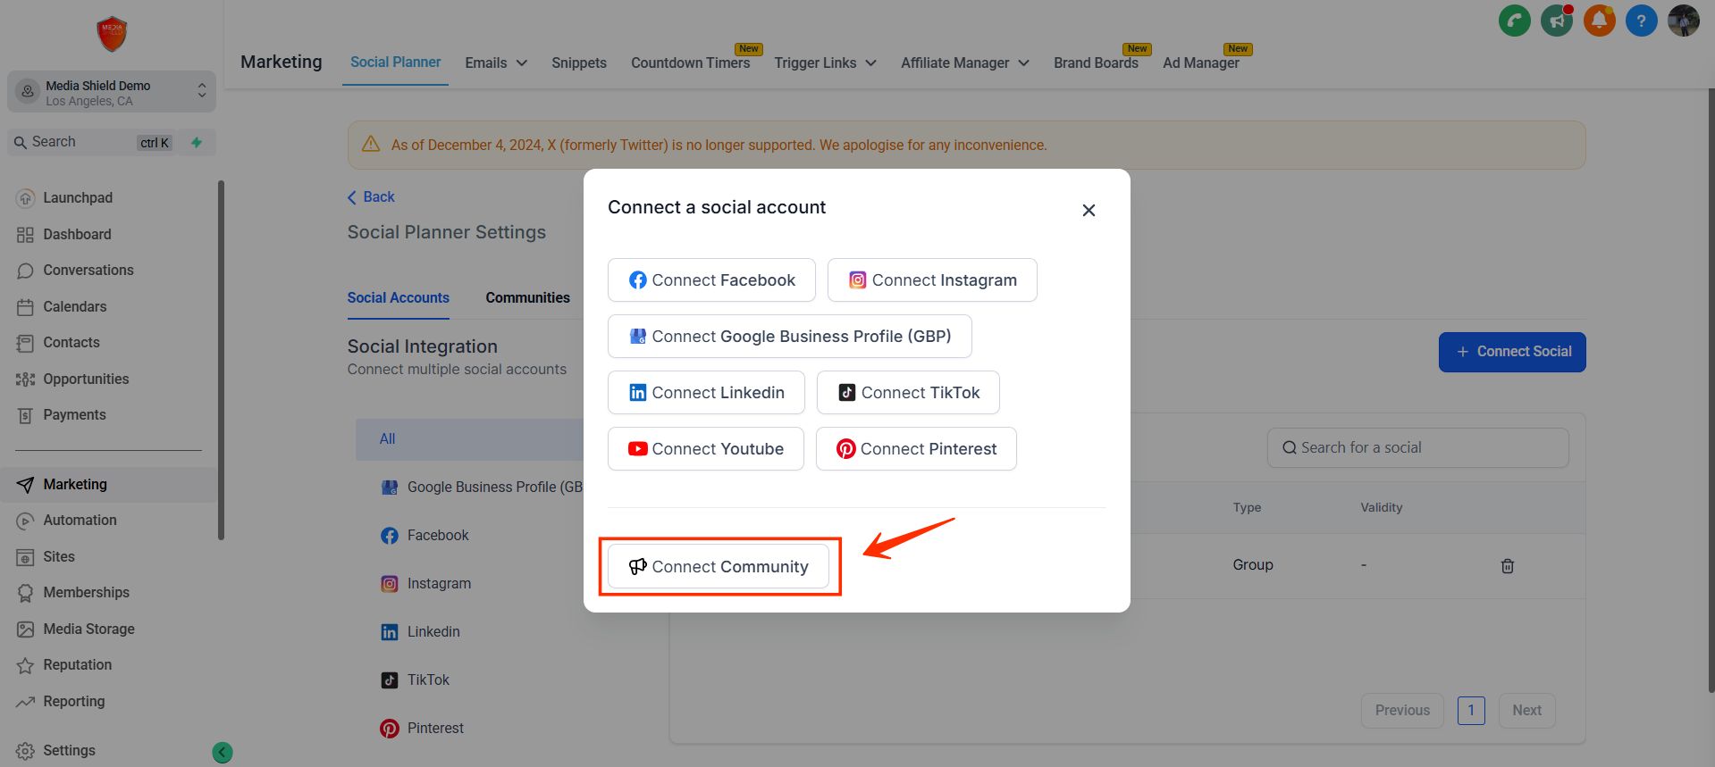This screenshot has height=767, width=1715.
Task: Collapse sidebar with green arrow icon
Action: click(x=223, y=753)
